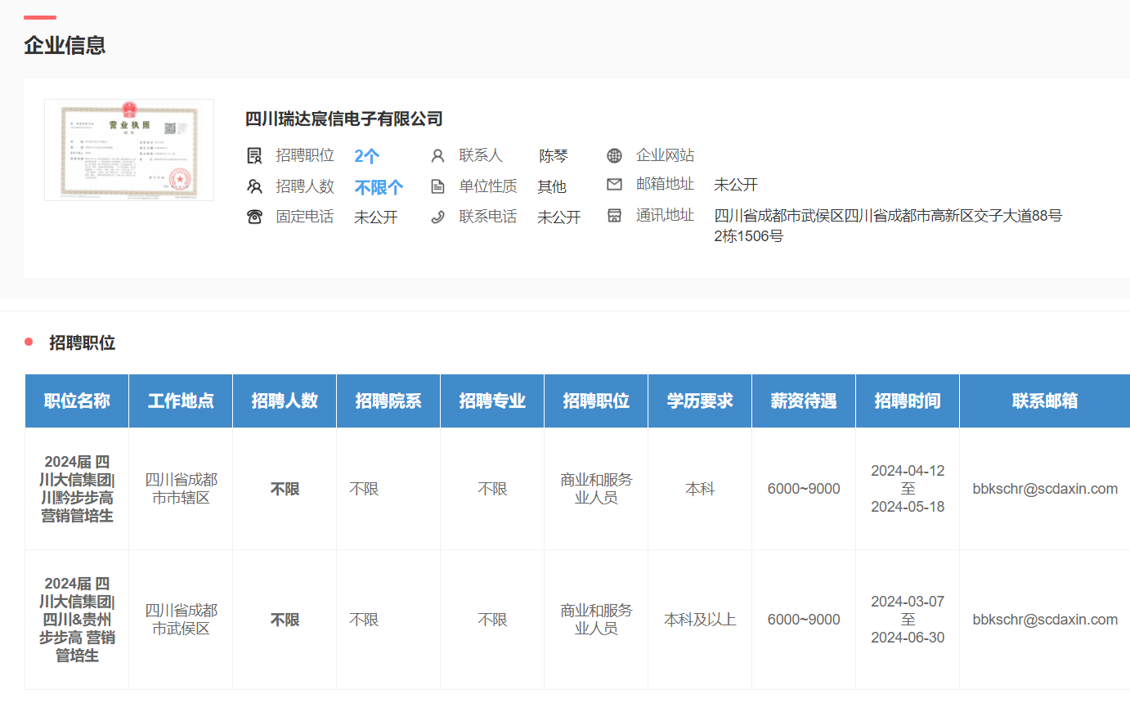Click the envelope icon beside 邮箱地址

pyautogui.click(x=614, y=184)
